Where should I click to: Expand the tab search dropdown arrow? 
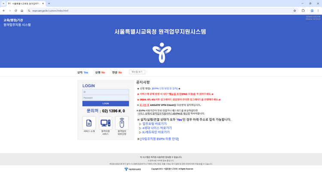click(3, 3)
